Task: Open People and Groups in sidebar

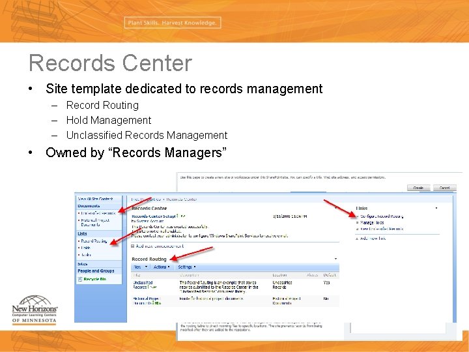Action: click(96, 271)
